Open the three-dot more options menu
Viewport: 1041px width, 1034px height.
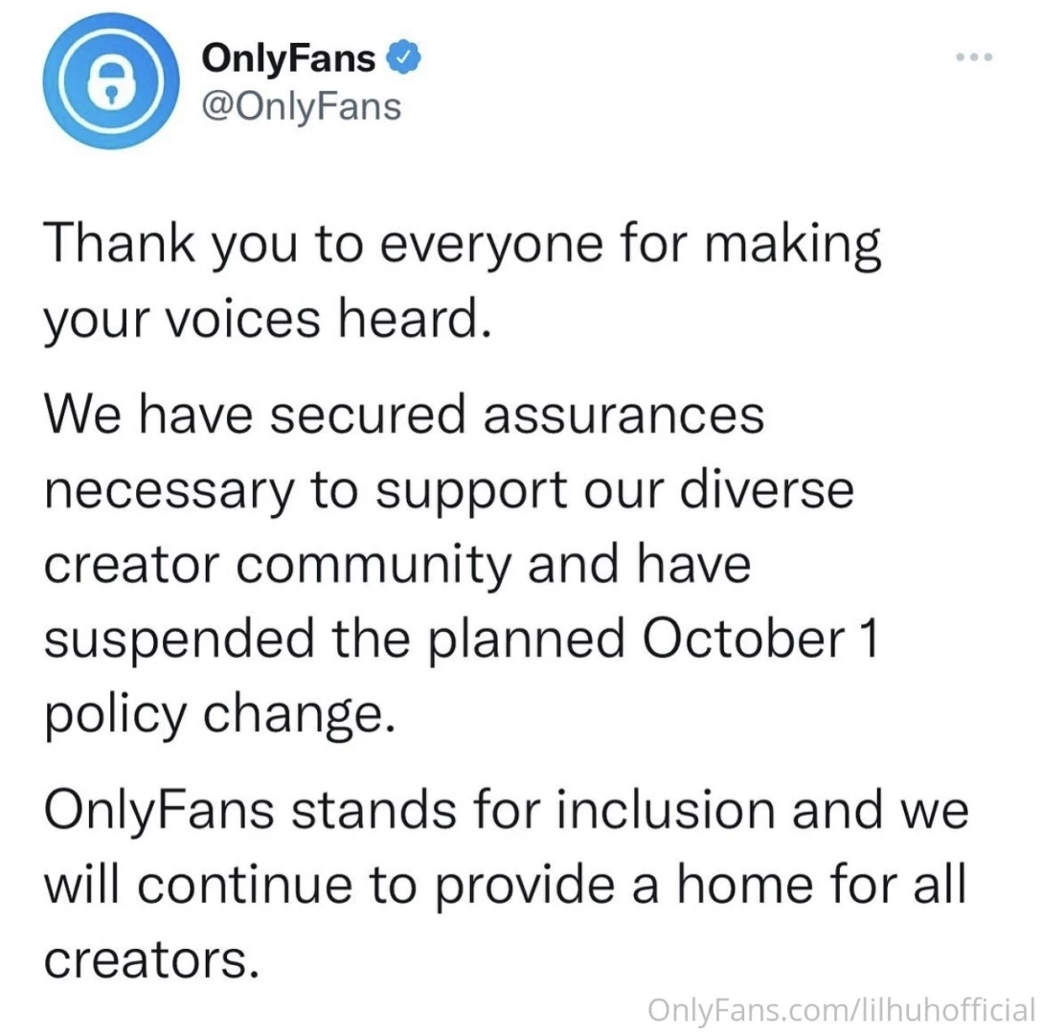pyautogui.click(x=975, y=56)
